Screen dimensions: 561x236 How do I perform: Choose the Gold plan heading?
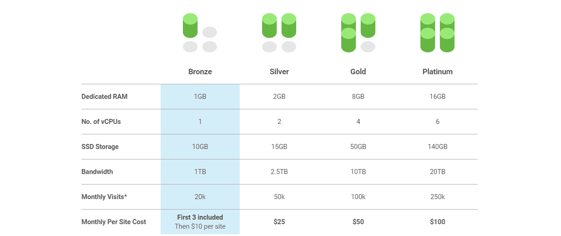coord(358,72)
